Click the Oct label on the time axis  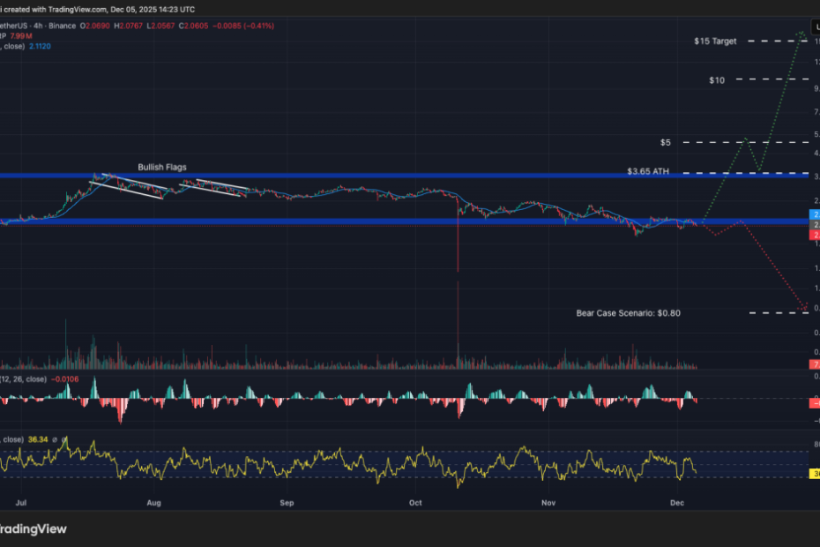(x=415, y=502)
